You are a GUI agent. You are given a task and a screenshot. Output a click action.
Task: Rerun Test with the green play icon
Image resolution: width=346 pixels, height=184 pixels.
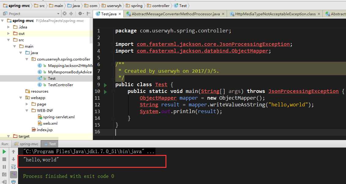point(4,152)
